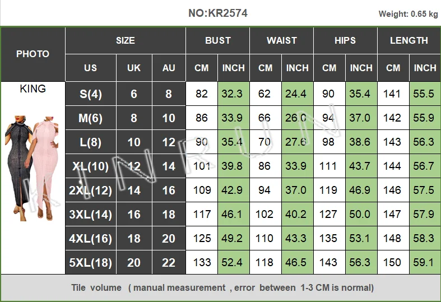
Task: Click the LENGTH column header
Action: pyautogui.click(x=409, y=40)
